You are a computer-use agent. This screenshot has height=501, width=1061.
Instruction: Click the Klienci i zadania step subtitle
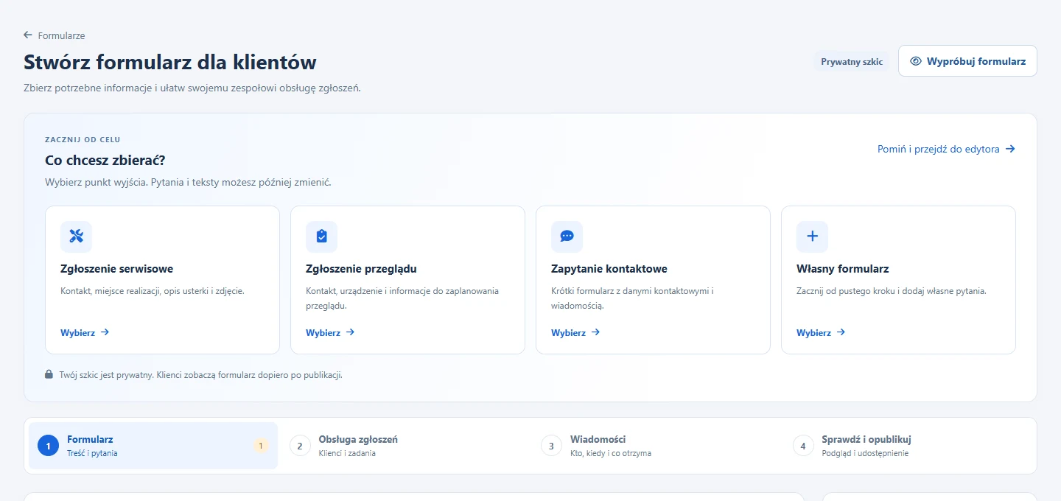click(347, 453)
